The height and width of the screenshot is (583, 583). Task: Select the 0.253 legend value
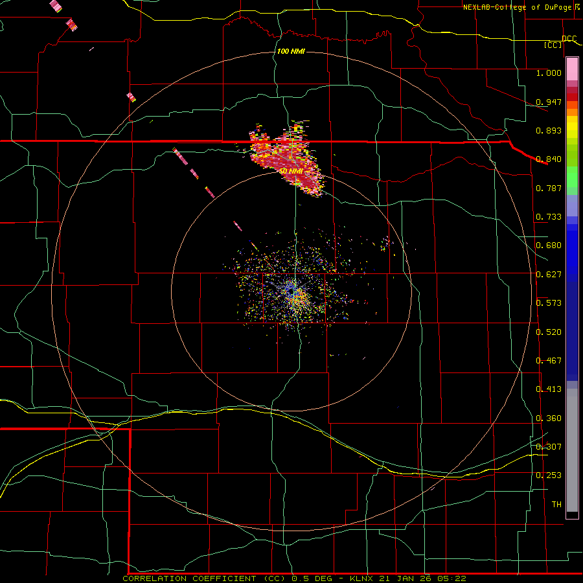549,475
